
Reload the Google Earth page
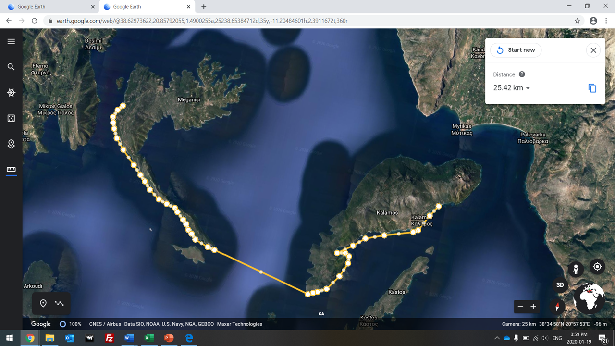click(x=34, y=21)
